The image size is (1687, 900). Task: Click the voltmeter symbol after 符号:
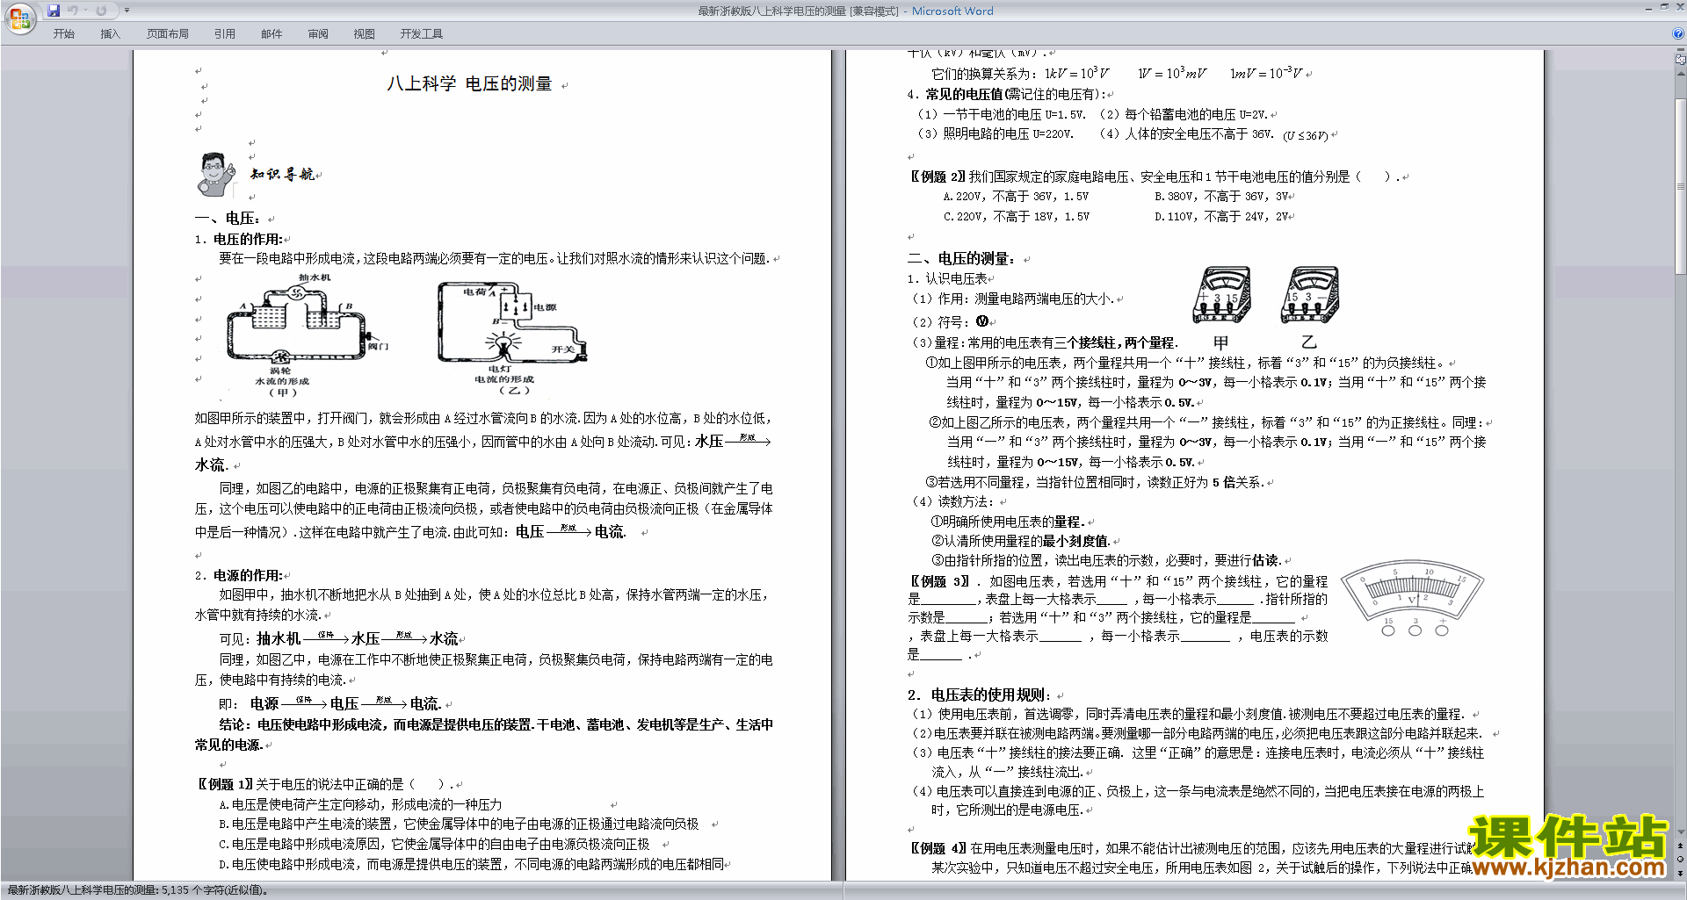click(982, 321)
